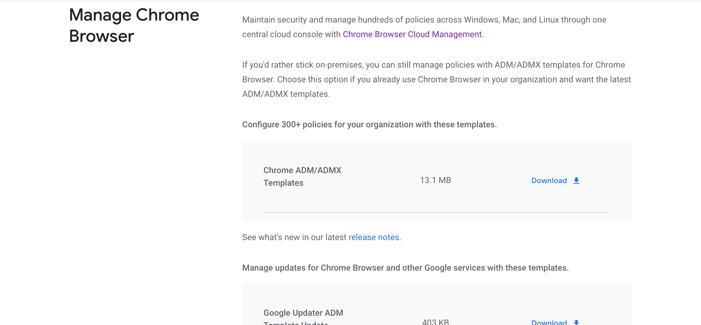The width and height of the screenshot is (701, 325).
Task: Open the release notes link
Action: click(375, 237)
